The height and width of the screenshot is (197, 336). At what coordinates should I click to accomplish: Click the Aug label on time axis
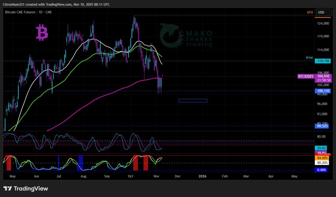83,176
